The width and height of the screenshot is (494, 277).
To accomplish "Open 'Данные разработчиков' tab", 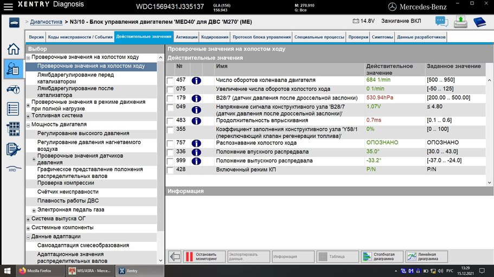I will 421,37.
